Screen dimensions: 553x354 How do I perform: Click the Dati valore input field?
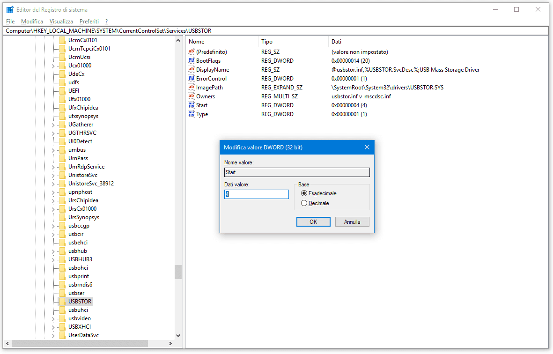(x=257, y=194)
